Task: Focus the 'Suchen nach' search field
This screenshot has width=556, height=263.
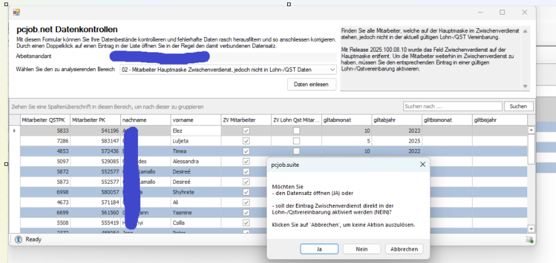Action: click(452, 106)
